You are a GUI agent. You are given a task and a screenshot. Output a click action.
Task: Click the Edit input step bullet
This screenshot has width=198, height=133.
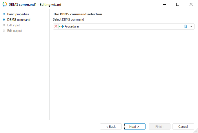(4, 25)
